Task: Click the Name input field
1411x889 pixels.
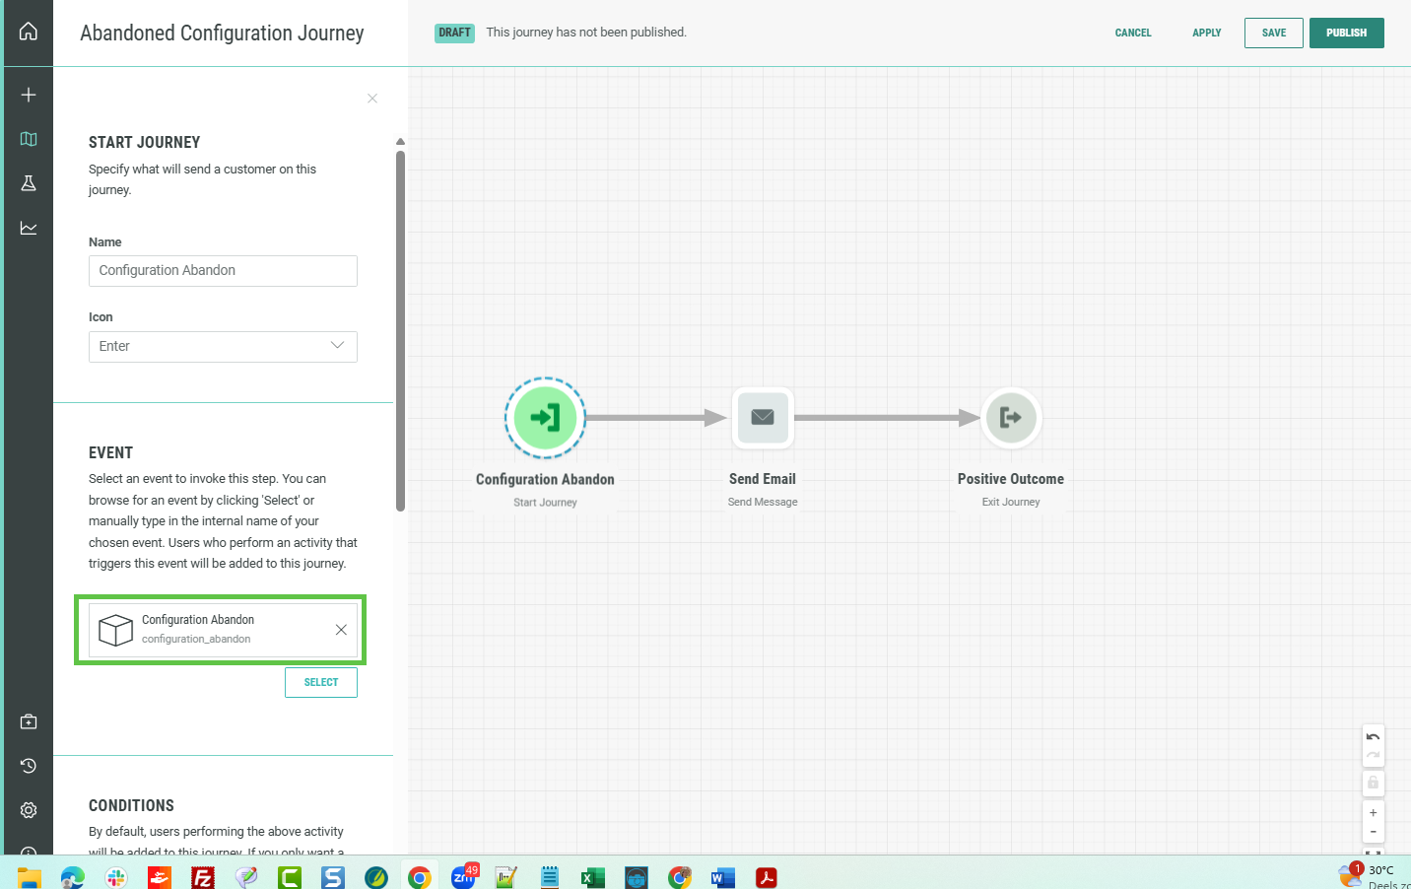Action: click(223, 271)
